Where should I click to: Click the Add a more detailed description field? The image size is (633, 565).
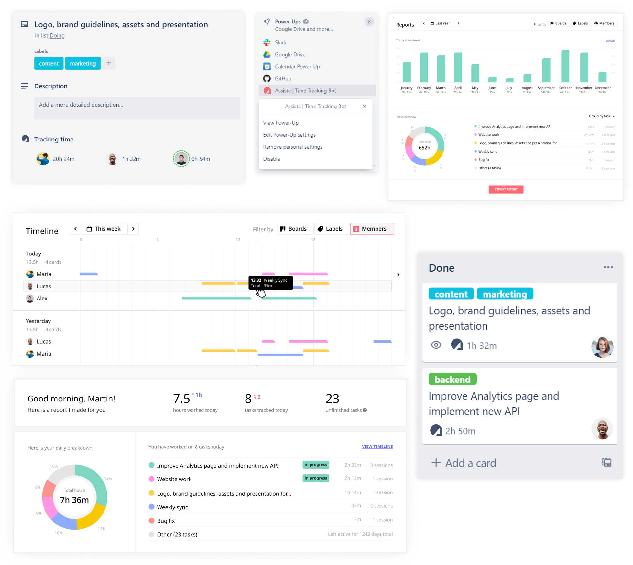[137, 108]
